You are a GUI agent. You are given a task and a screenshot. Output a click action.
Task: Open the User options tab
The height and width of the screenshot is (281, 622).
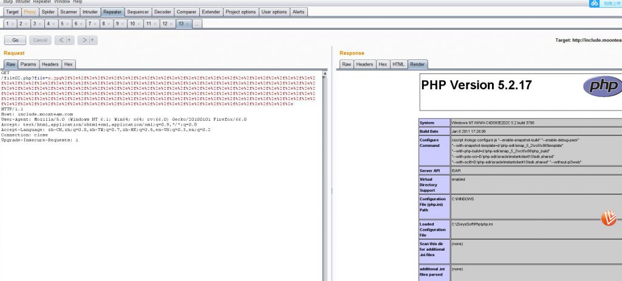click(x=274, y=12)
